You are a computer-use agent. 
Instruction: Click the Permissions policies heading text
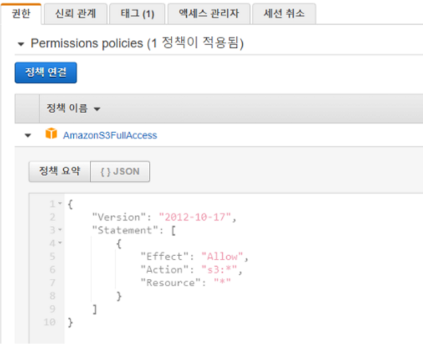(137, 43)
